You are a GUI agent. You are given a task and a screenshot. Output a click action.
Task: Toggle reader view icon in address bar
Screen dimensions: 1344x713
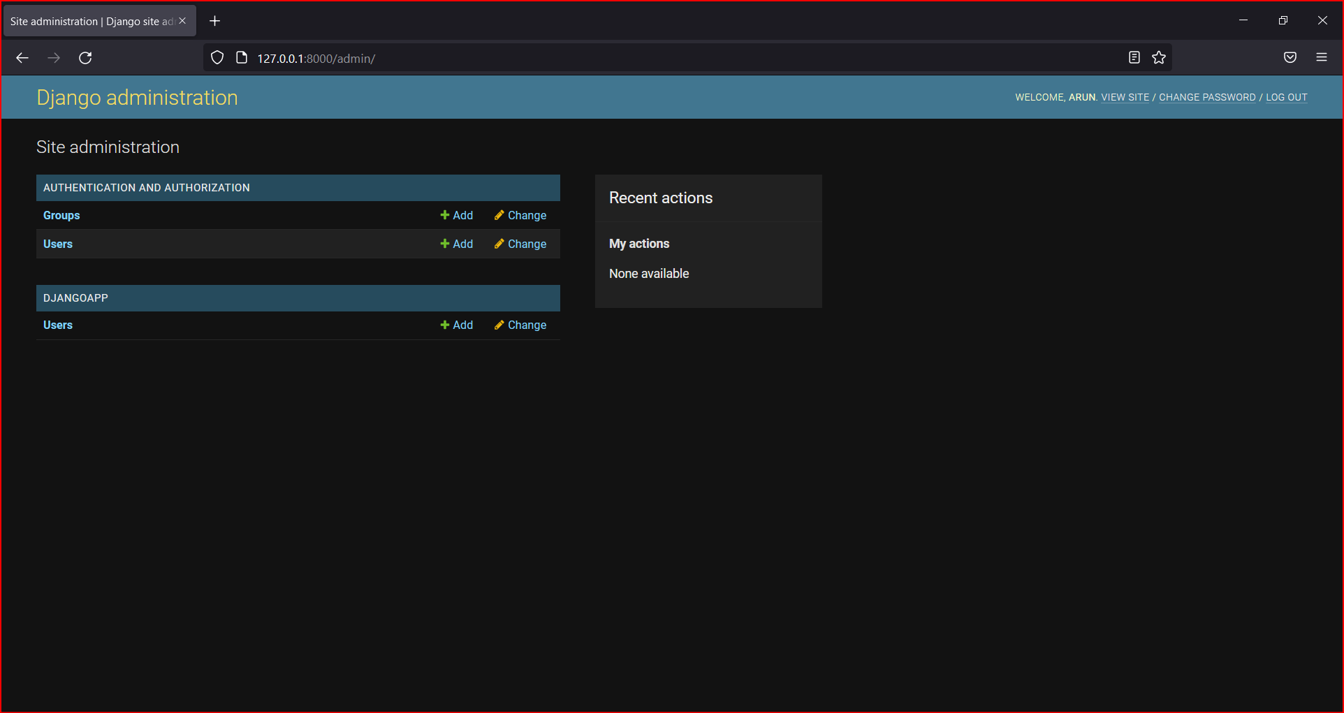1134,58
